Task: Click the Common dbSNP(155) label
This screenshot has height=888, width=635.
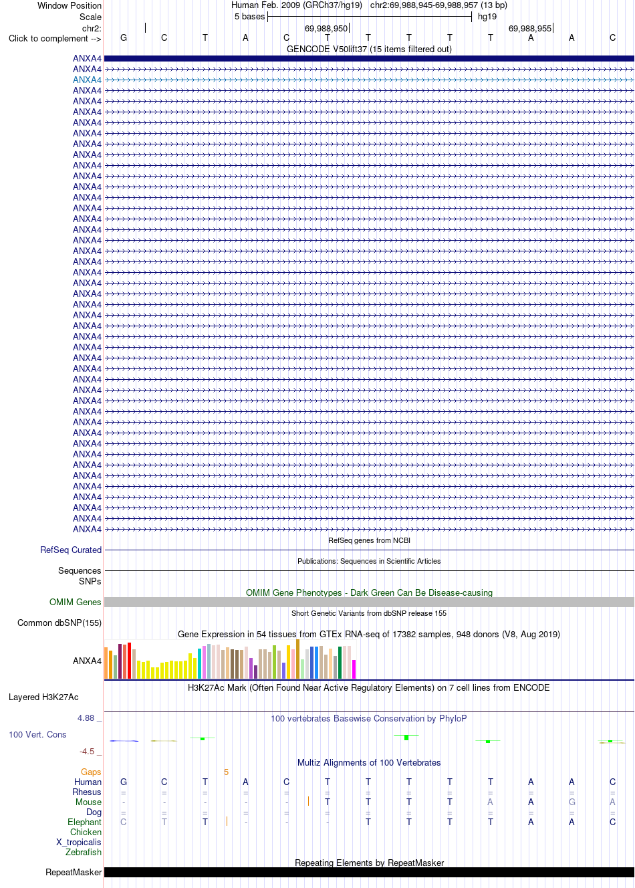Action: click(59, 623)
